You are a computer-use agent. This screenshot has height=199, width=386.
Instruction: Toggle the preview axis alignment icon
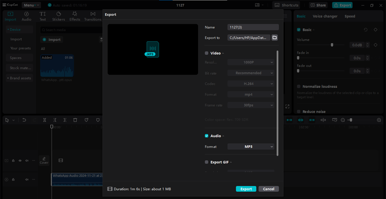[x=323, y=120]
